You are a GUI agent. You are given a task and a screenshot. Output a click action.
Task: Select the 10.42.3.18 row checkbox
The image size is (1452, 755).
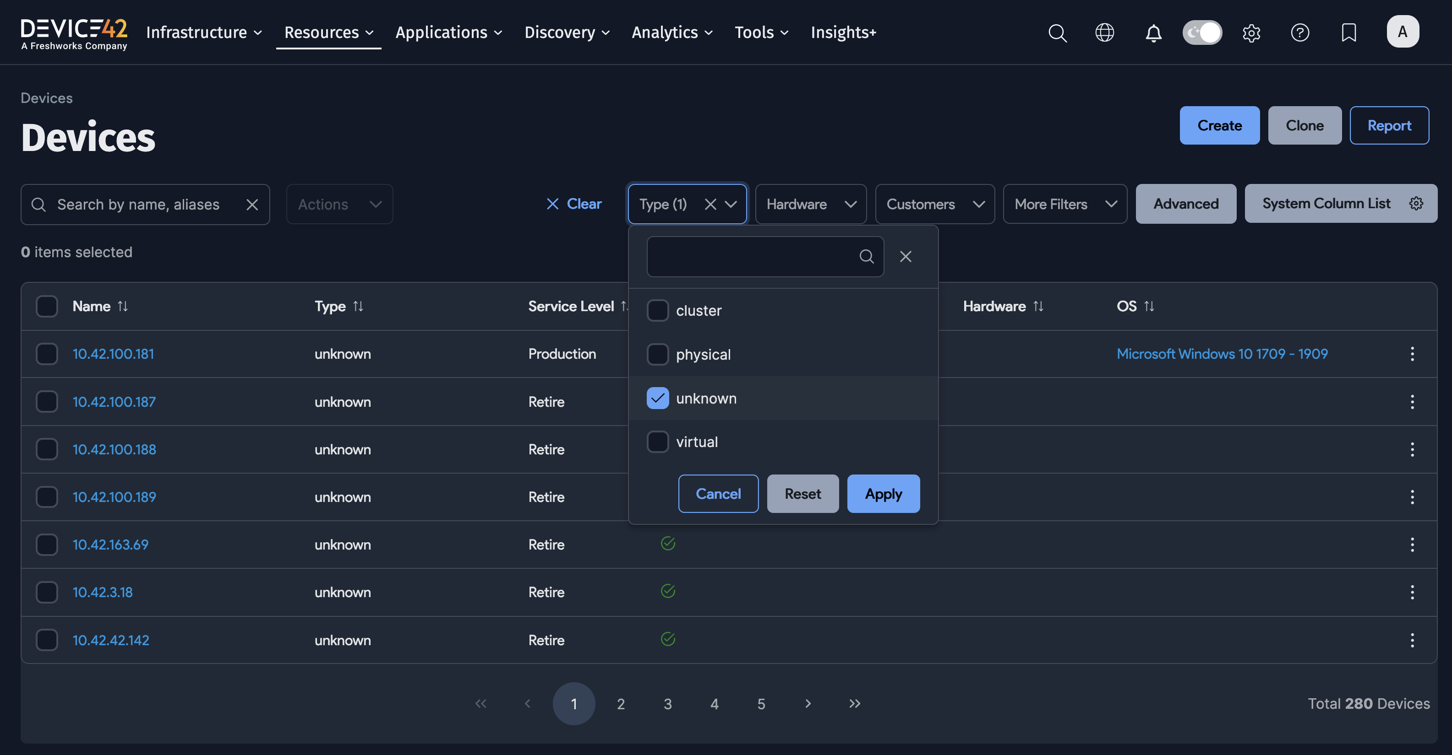(47, 592)
